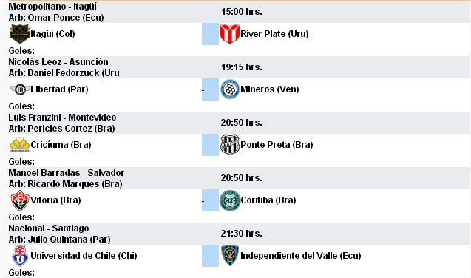Click the Mineros blue round crest

click(x=230, y=89)
